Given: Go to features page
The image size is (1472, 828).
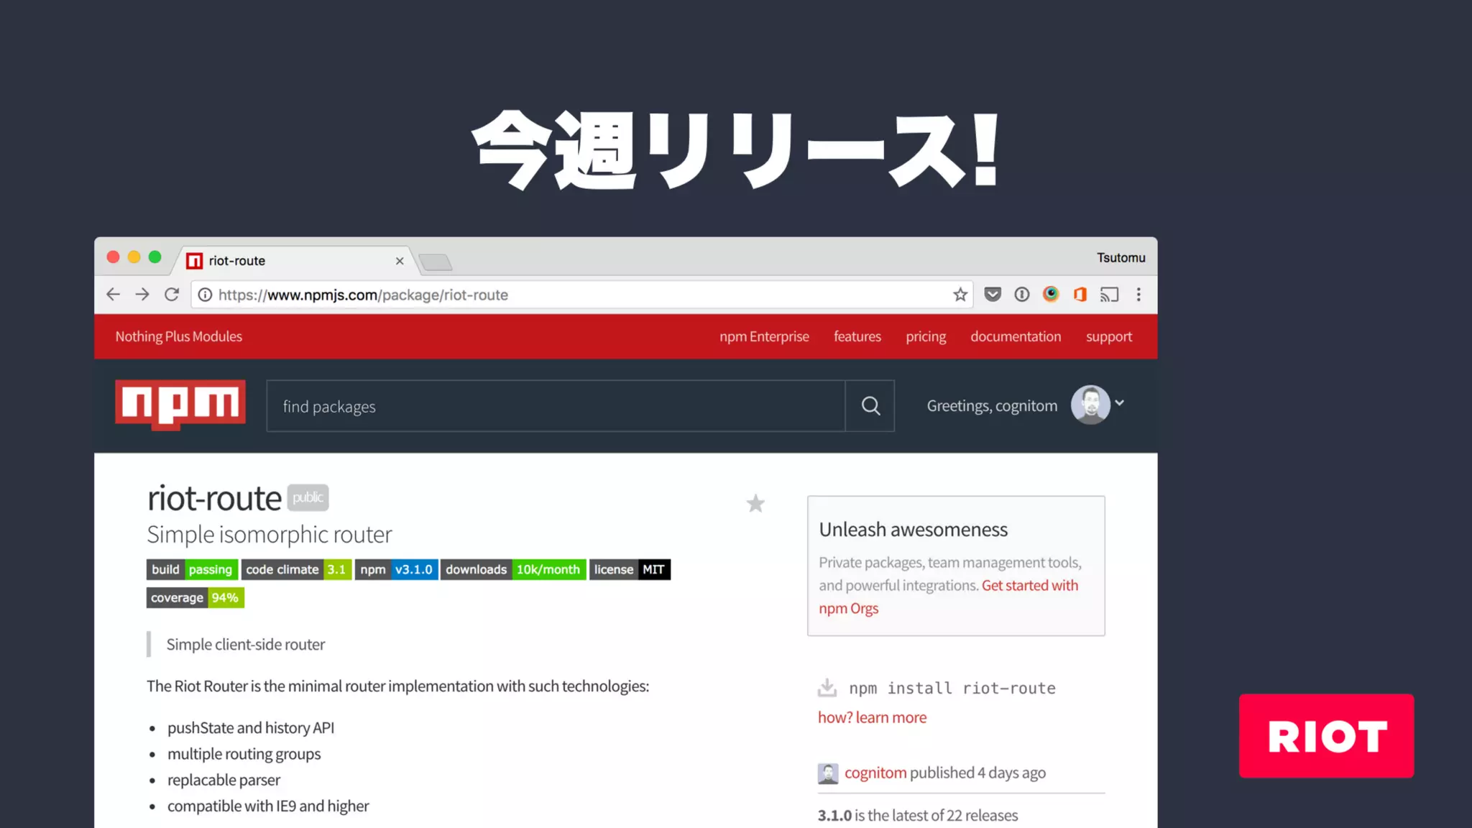Looking at the screenshot, I should [x=857, y=336].
